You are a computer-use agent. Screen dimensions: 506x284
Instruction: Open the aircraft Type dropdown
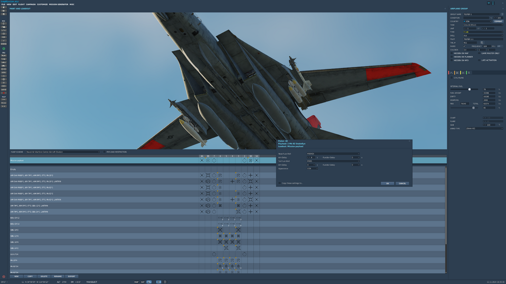(483, 32)
